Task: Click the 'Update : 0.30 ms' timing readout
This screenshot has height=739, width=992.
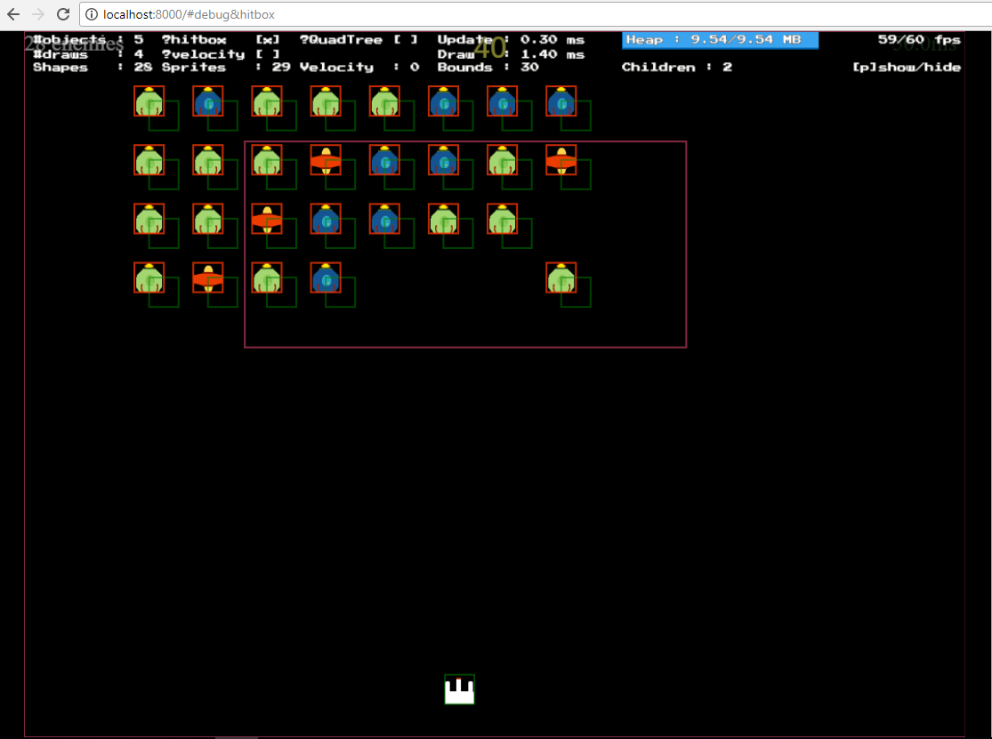Action: (511, 40)
